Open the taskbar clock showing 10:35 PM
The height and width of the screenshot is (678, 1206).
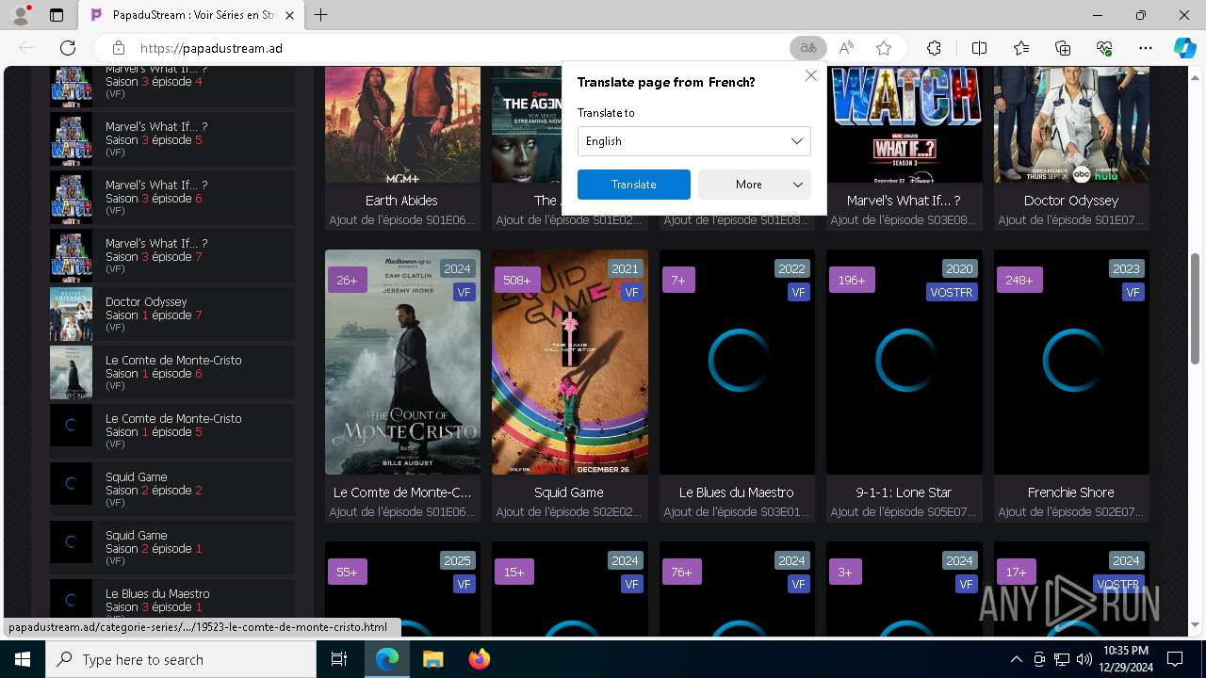click(x=1125, y=659)
